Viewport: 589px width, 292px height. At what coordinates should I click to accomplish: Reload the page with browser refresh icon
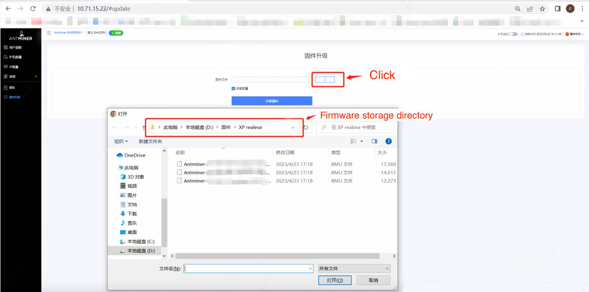(x=33, y=9)
